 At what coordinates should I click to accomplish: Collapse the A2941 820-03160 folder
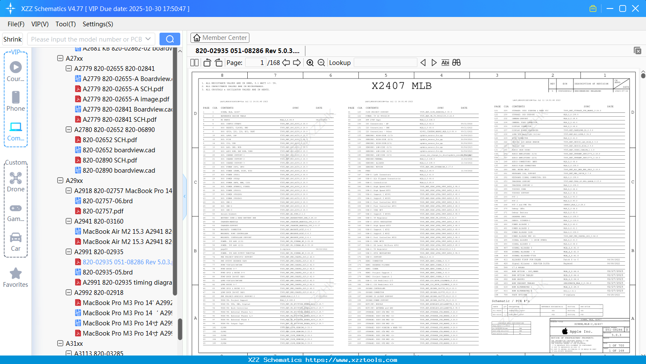tap(69, 221)
